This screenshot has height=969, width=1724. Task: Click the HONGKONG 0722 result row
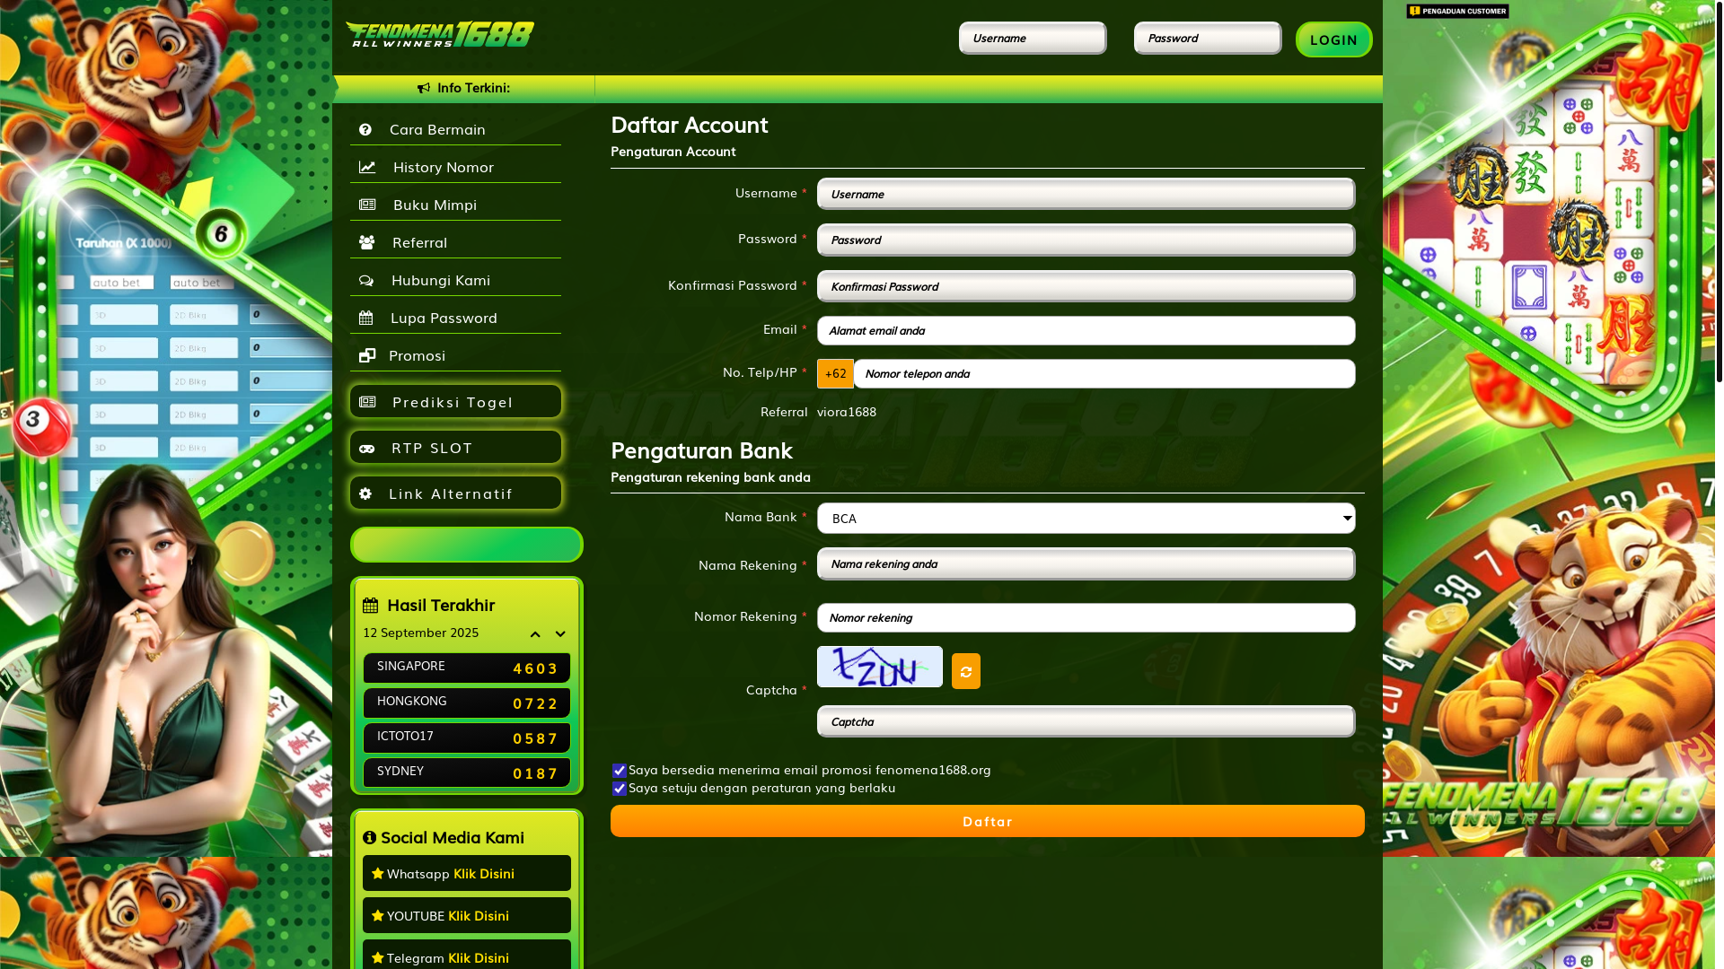pyautogui.click(x=467, y=703)
